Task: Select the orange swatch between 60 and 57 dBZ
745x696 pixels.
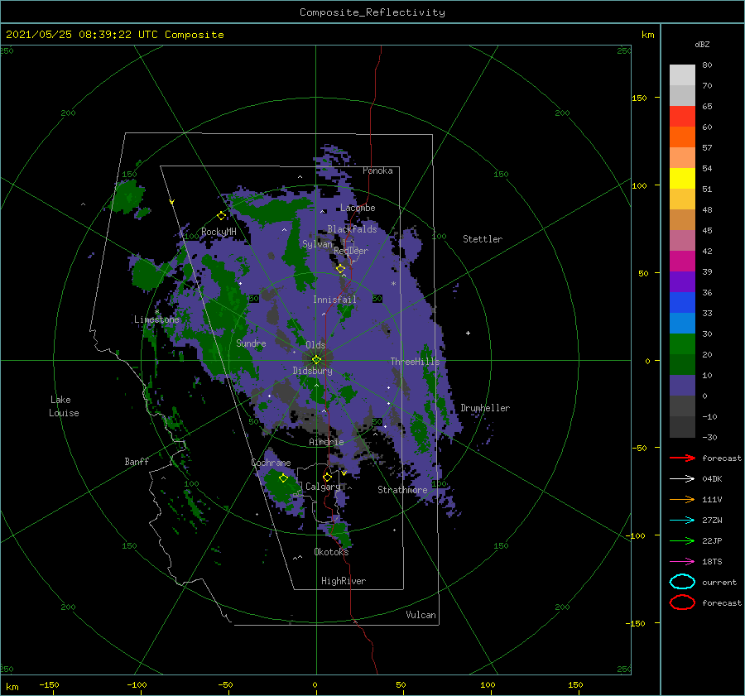Action: pos(682,137)
